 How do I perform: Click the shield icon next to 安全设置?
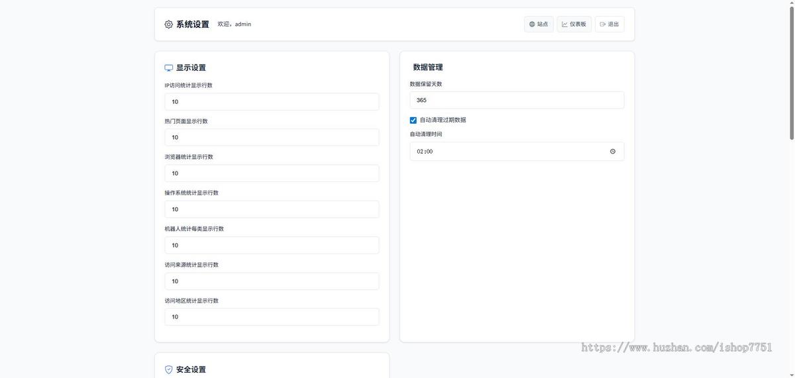point(168,369)
